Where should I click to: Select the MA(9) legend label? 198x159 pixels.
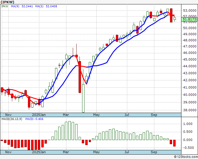[15, 6]
